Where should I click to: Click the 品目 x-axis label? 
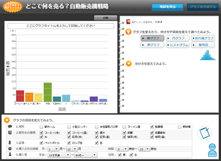click(x=62, y=109)
